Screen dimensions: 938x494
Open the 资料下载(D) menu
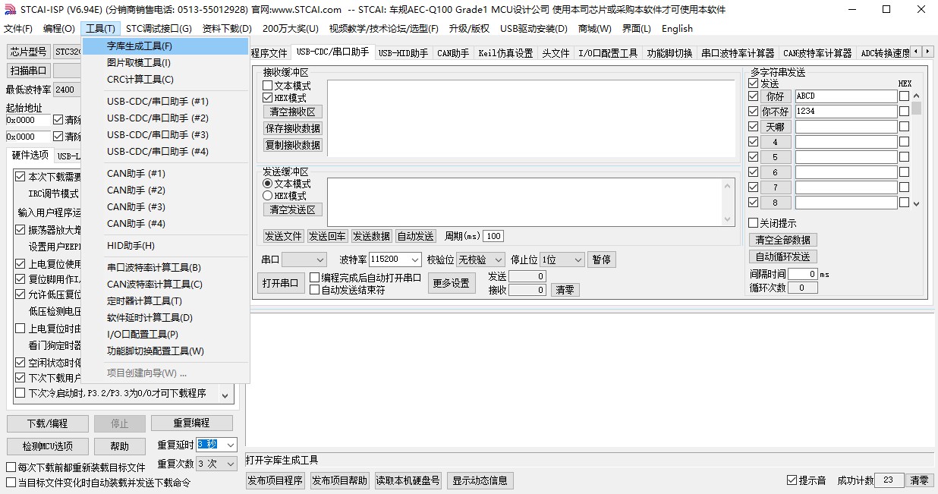[x=227, y=29]
